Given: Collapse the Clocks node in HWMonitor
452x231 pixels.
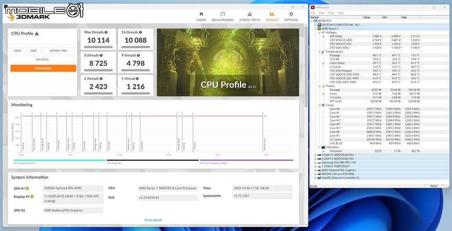Looking at the screenshot, I should click(x=319, y=105).
